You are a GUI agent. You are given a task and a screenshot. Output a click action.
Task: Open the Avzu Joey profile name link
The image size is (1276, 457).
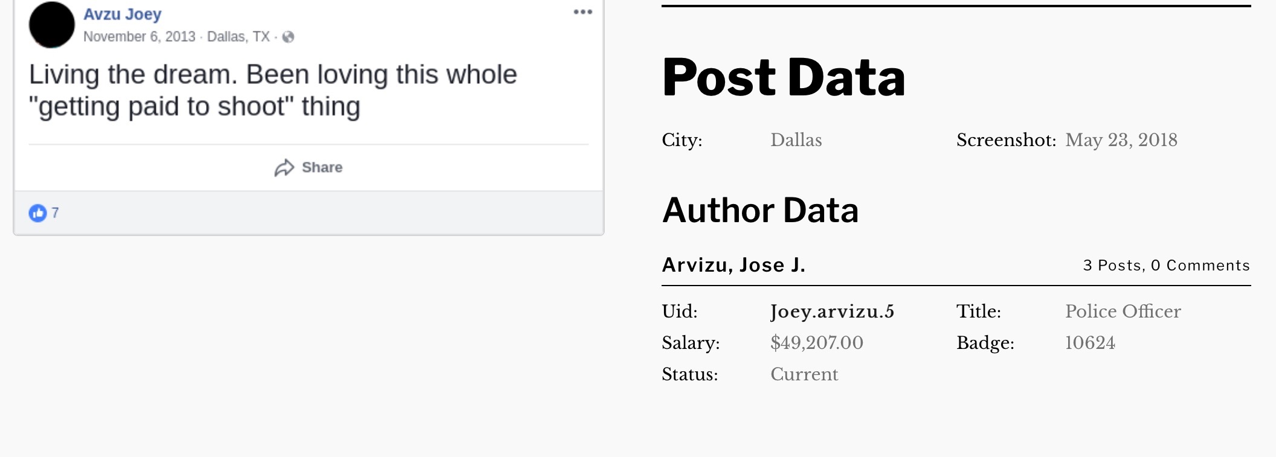[x=122, y=14]
